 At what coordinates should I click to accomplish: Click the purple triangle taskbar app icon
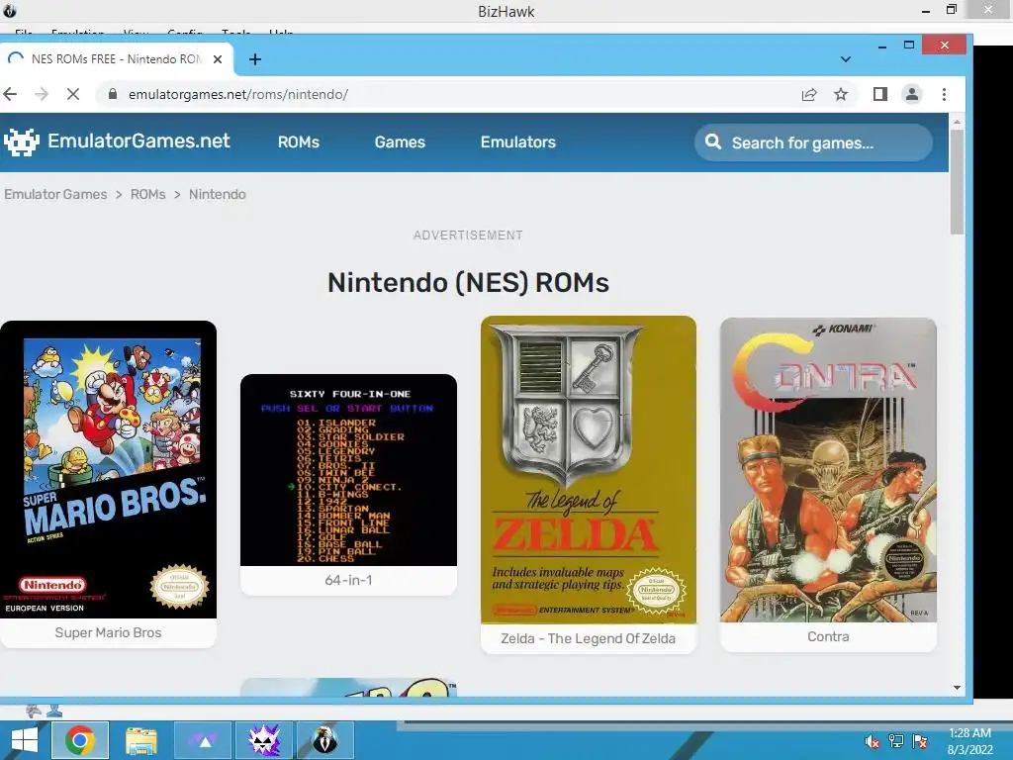pos(203,740)
